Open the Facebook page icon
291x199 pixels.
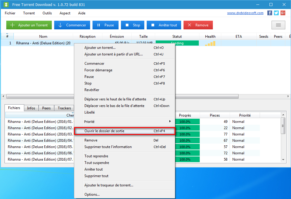click(269, 13)
